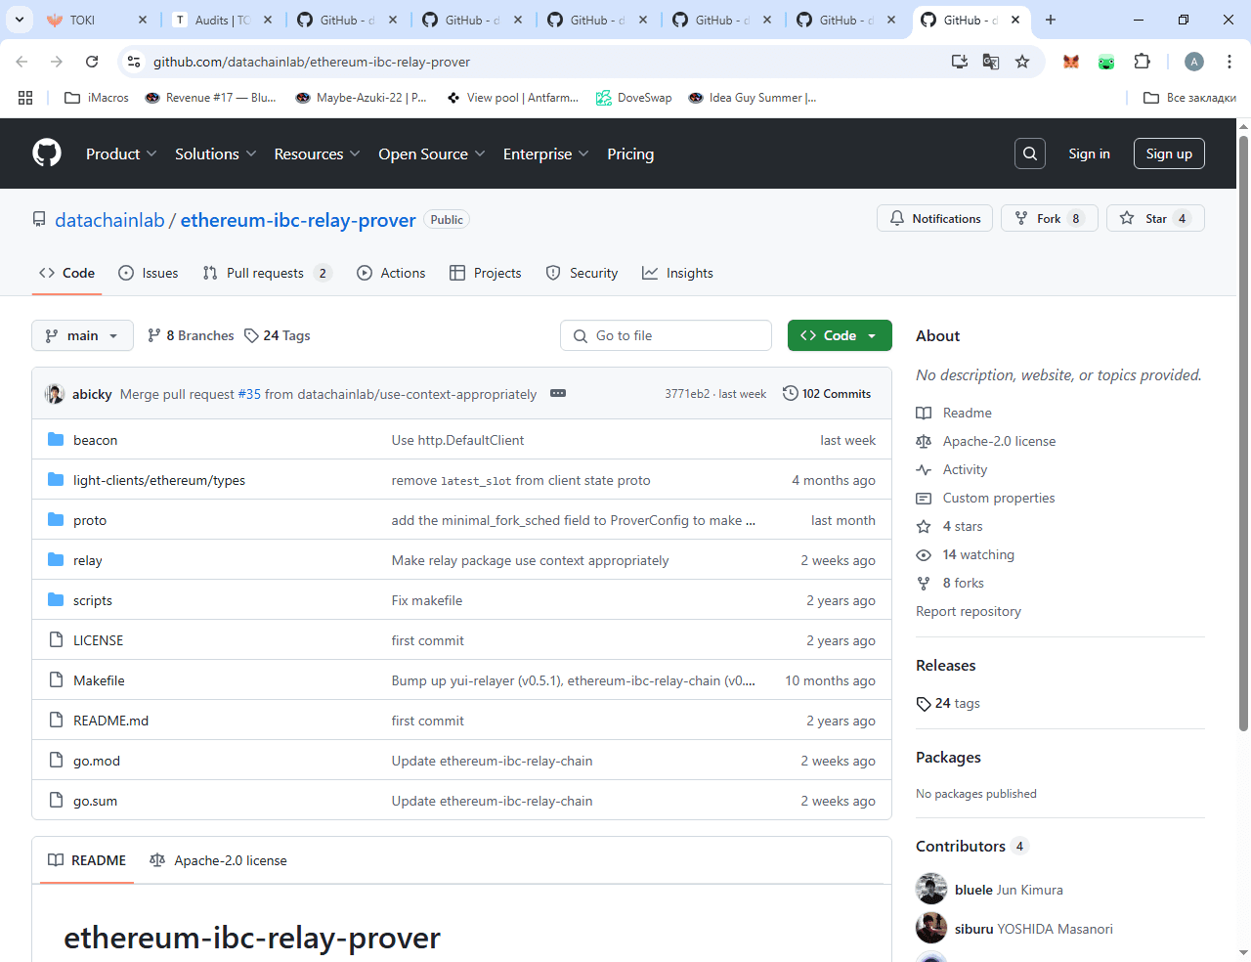Open the 14 watching link
1251x962 pixels.
tap(978, 554)
